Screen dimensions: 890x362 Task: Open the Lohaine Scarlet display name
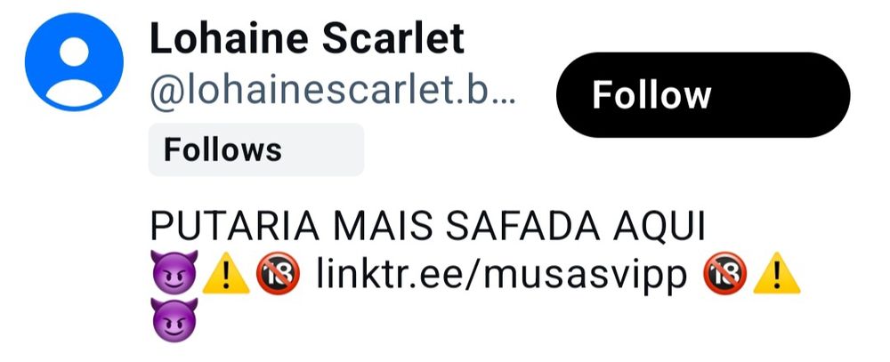pos(307,39)
